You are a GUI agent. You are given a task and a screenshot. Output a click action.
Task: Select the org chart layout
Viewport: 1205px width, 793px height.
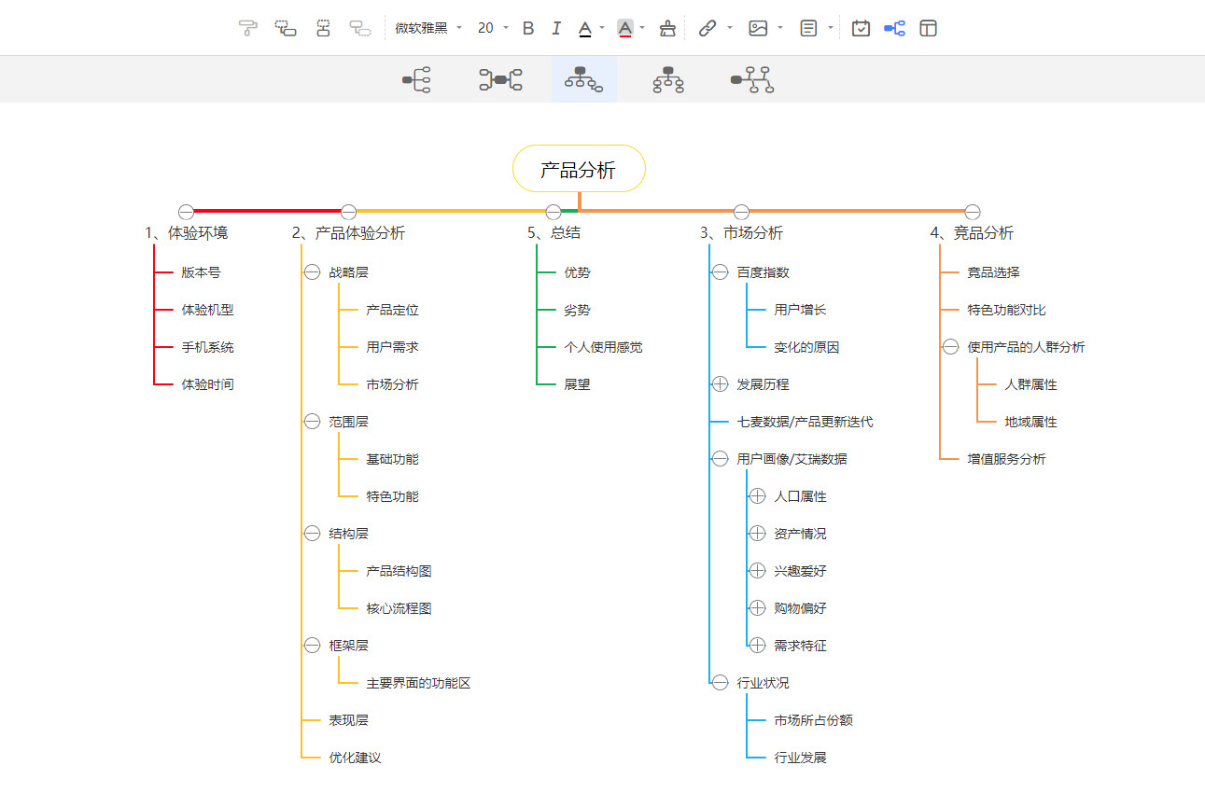pos(668,80)
